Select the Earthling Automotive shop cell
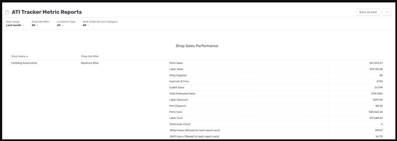397x141 pixels. [x=24, y=63]
